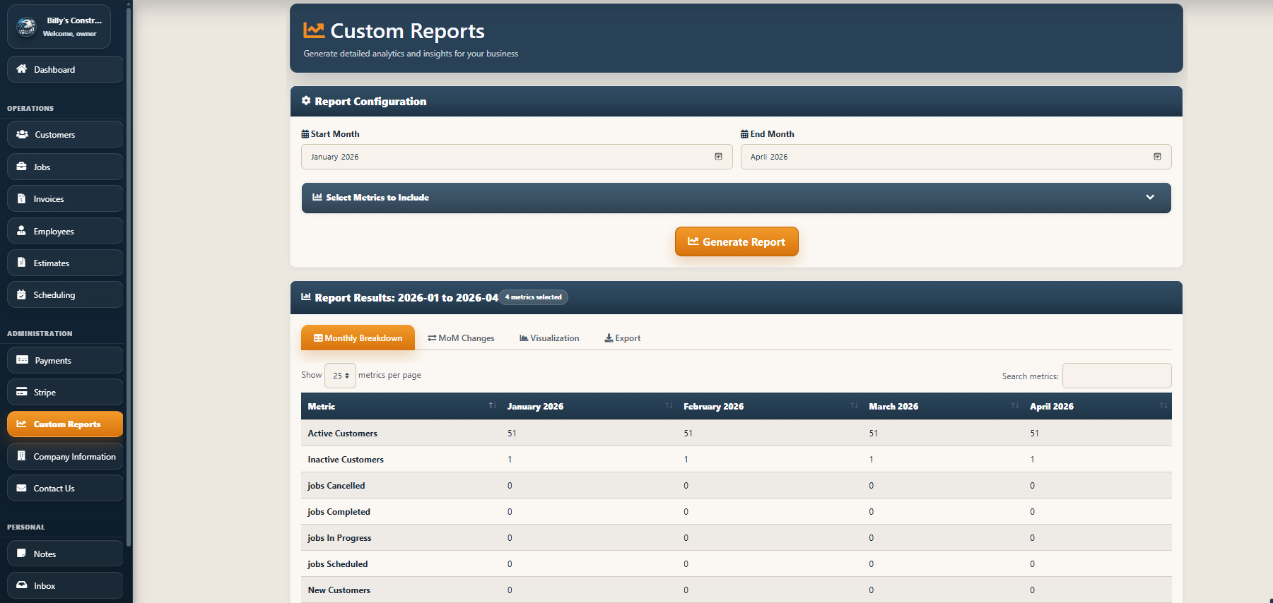Click the Inactive Customers row label
The height and width of the screenshot is (603, 1273).
pyautogui.click(x=346, y=459)
